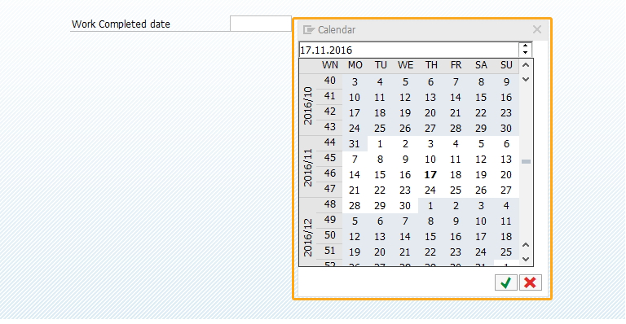Select November 20 in week 46

point(506,174)
